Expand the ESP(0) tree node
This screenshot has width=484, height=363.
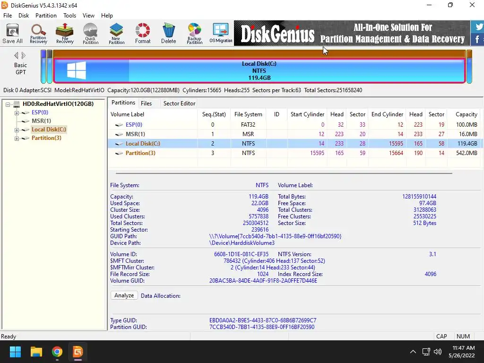click(17, 112)
